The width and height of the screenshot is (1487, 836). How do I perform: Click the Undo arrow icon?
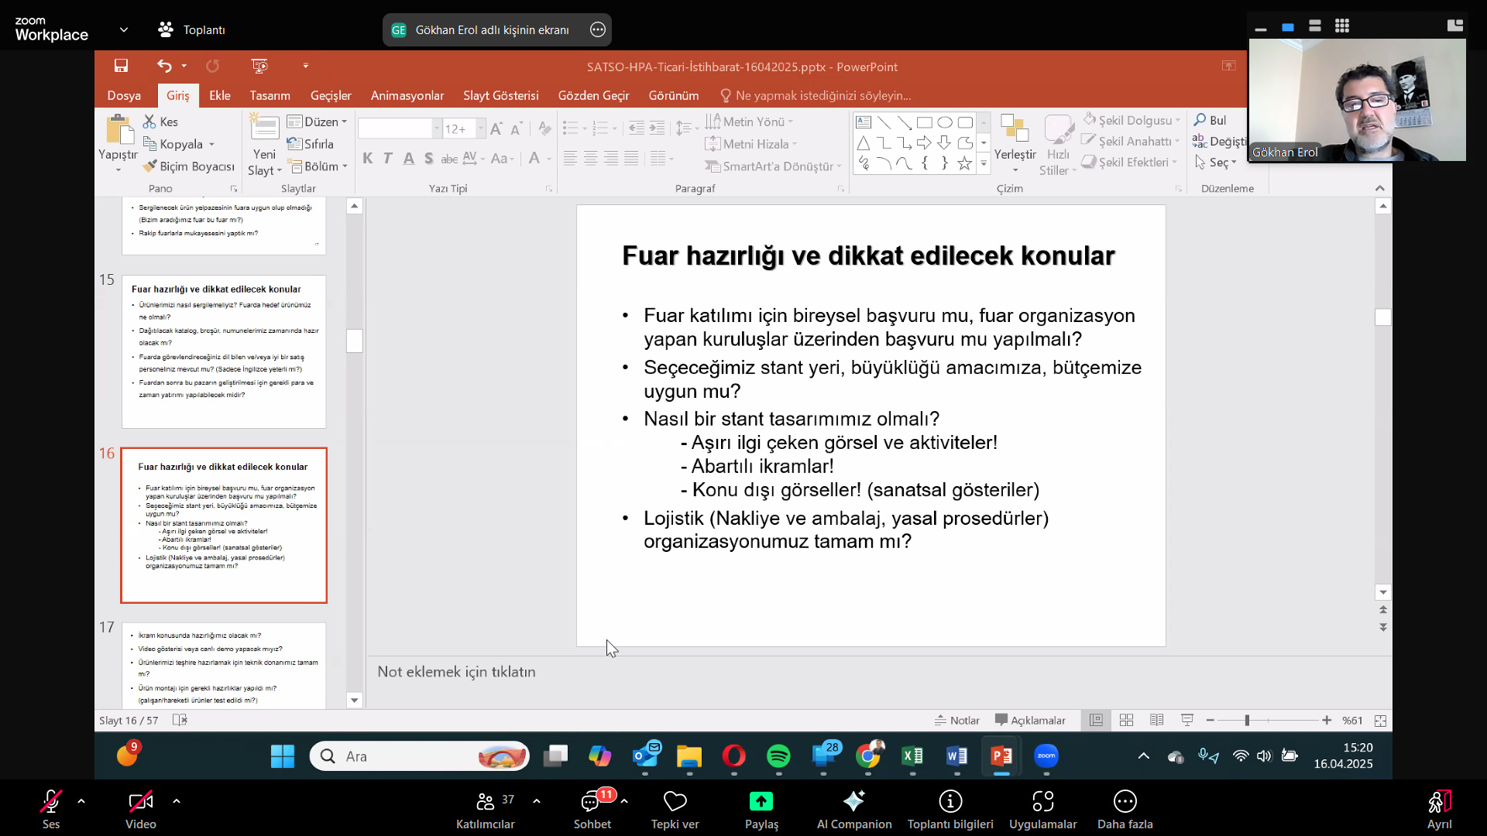163,66
